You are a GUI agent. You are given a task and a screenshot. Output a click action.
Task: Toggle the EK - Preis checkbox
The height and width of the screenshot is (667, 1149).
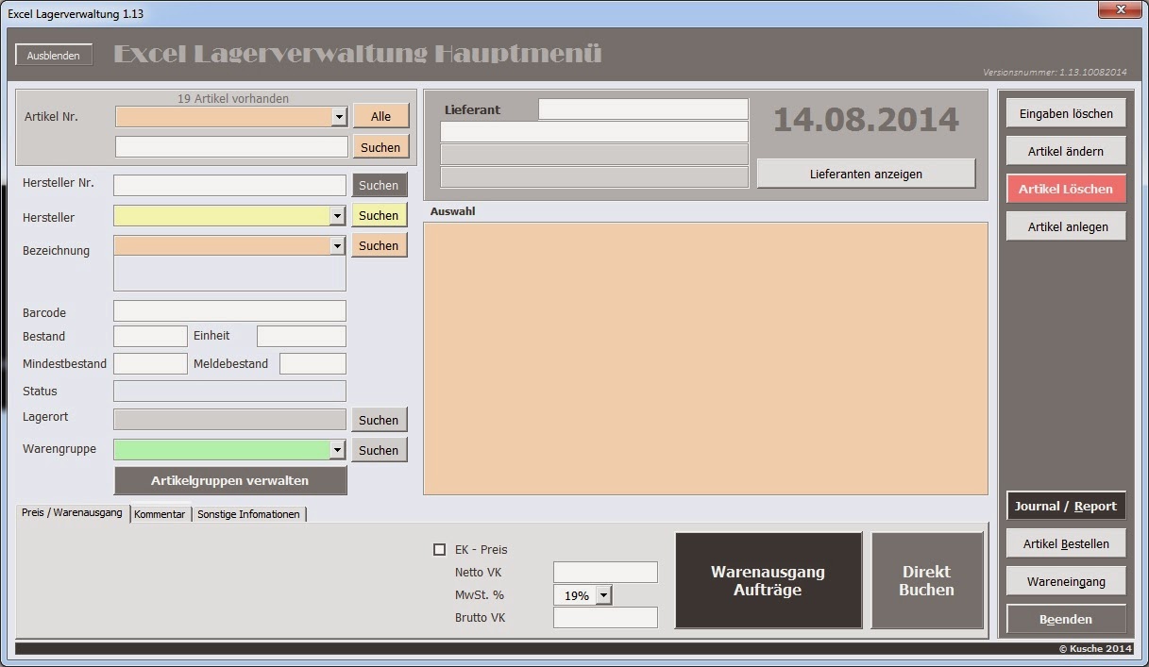point(439,549)
